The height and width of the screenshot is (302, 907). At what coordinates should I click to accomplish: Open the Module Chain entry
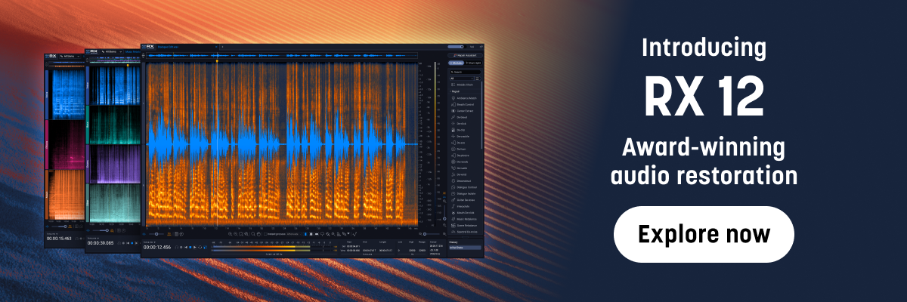[x=463, y=85]
